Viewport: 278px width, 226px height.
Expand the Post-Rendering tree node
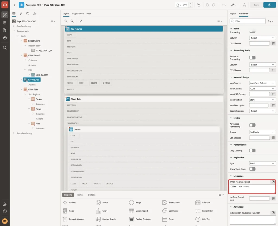click(14, 133)
